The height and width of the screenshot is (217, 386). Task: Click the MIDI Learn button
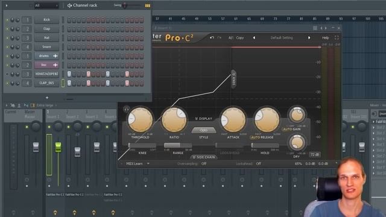(x=134, y=163)
